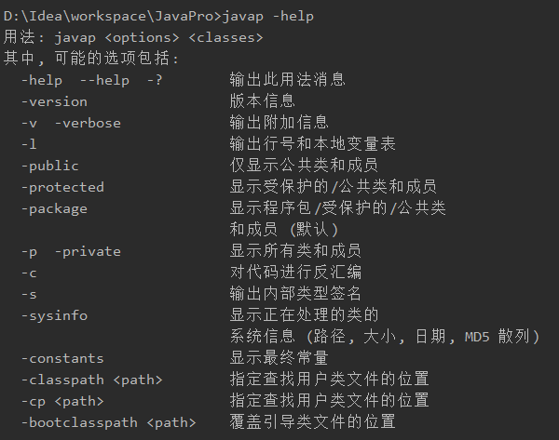The height and width of the screenshot is (440, 559).
Task: Click the -version option text
Action: pyautogui.click(x=54, y=101)
